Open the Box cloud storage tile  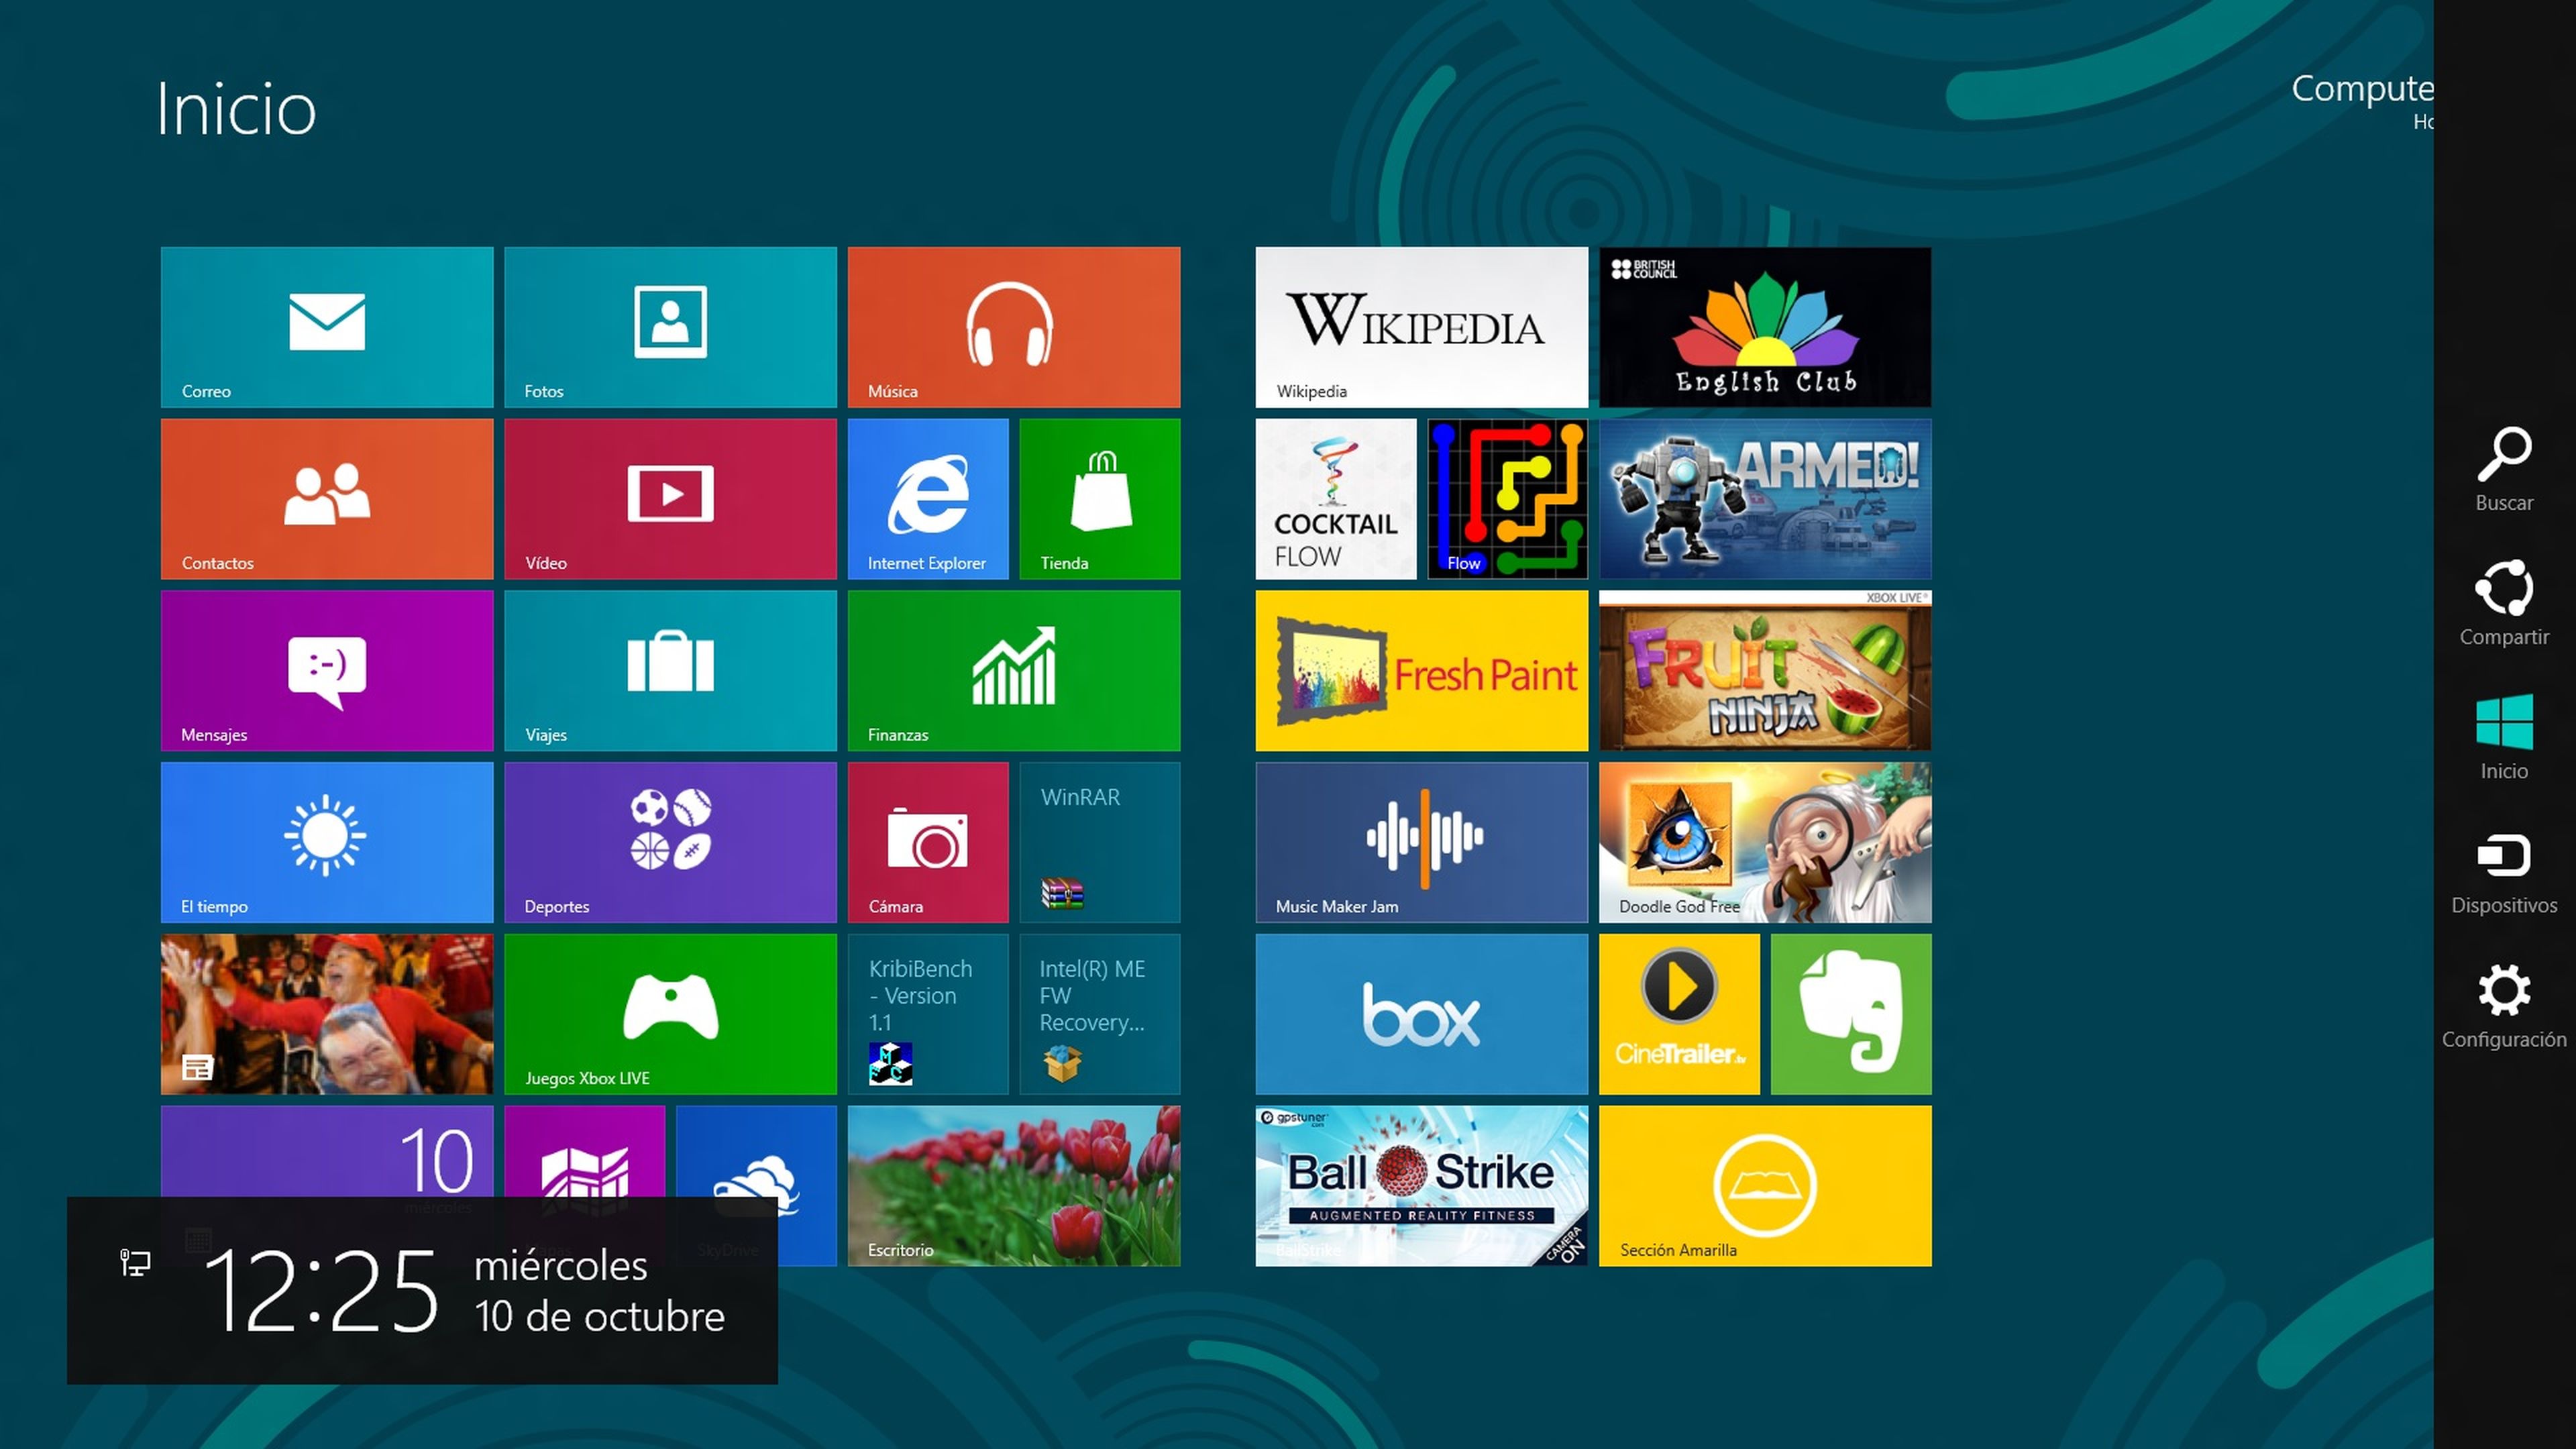[x=1421, y=1013]
